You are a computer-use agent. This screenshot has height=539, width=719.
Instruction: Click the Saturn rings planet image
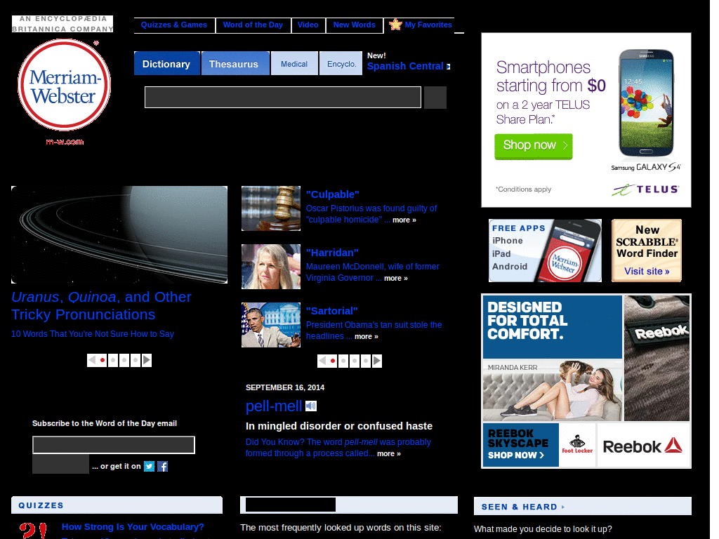coord(119,234)
